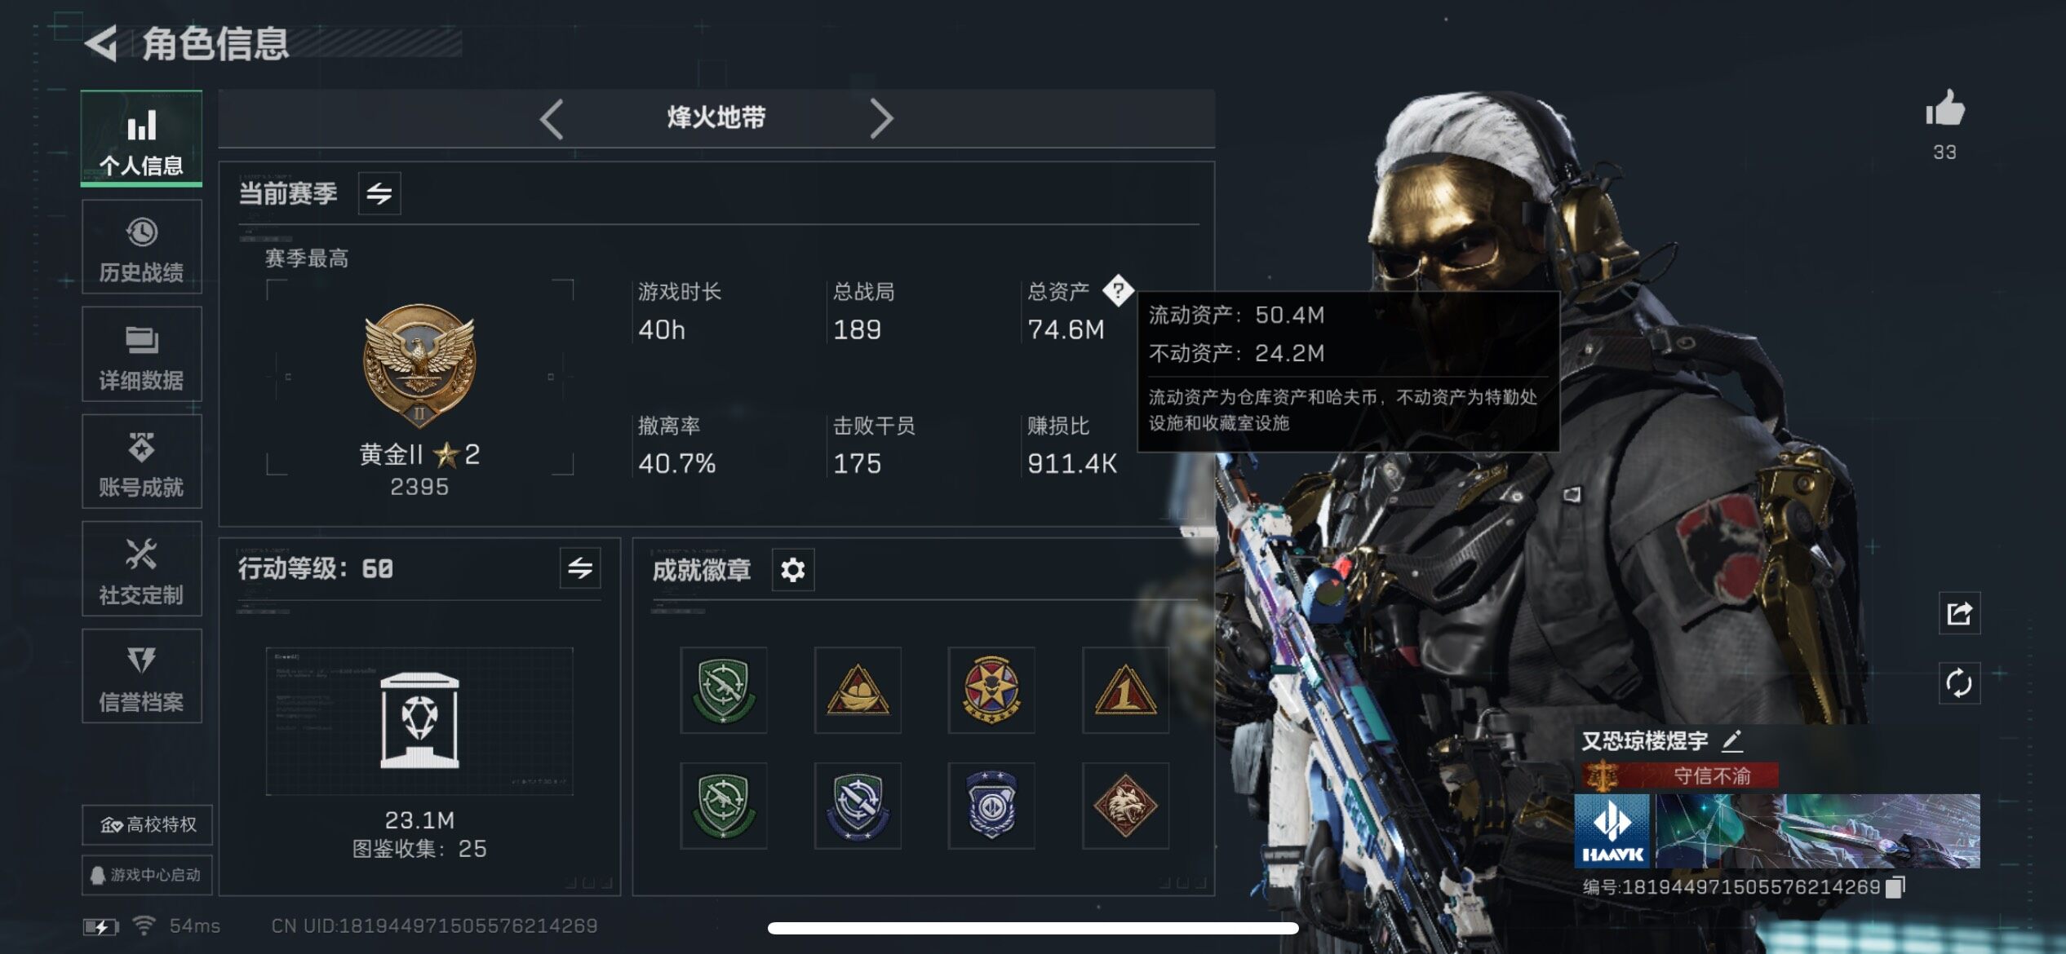Copy the player ID number icon
The image size is (2066, 954).
(x=1895, y=886)
